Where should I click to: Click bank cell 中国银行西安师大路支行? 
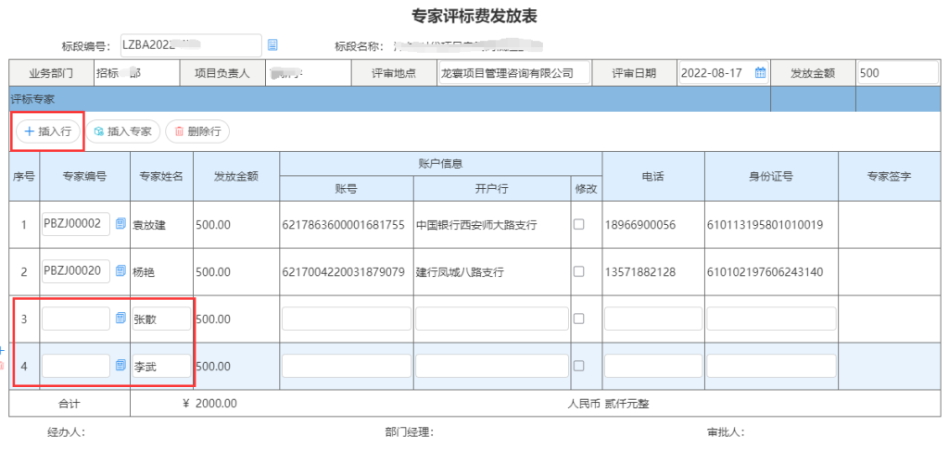(x=477, y=226)
